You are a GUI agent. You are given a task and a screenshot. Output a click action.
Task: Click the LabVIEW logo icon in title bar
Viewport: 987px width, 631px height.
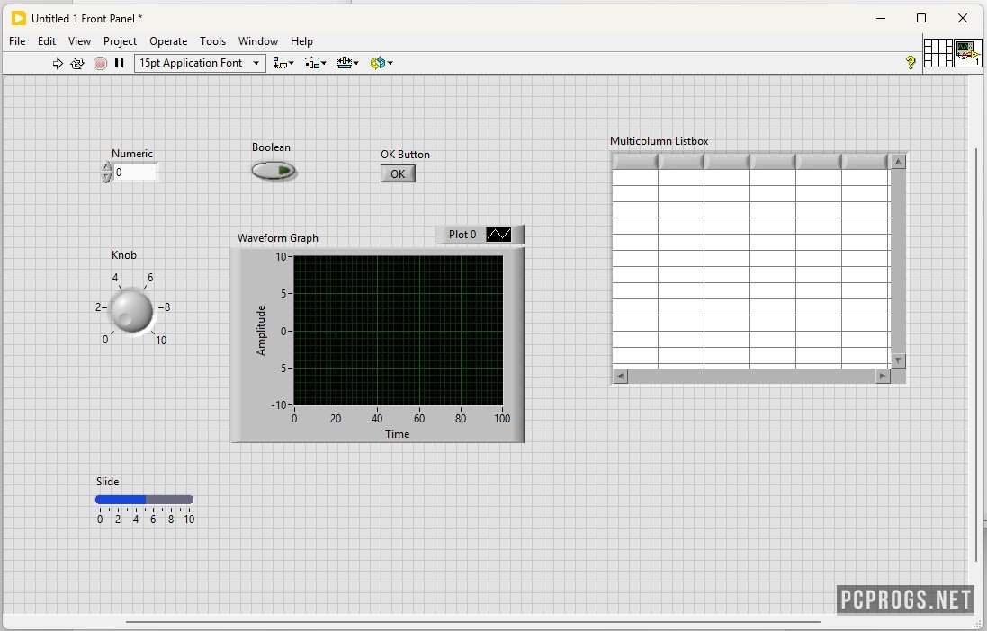[19, 18]
